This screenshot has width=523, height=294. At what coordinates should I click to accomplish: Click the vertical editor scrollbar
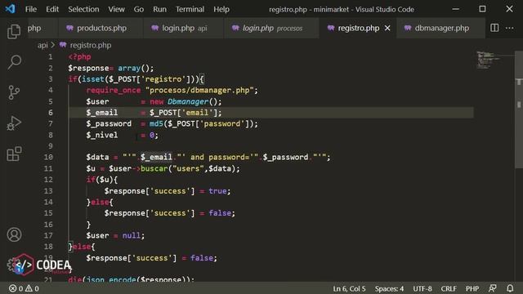[x=519, y=110]
